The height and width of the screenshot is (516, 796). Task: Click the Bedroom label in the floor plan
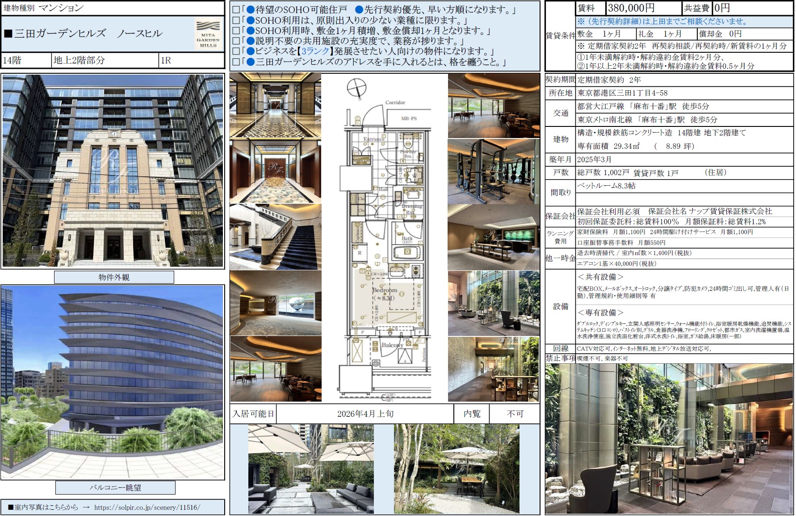(384, 290)
